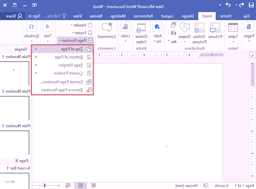Click the Online Video icon
The height and width of the screenshot is (189, 256).
pyautogui.click(x=141, y=28)
